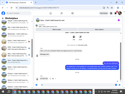Open Windows taskbar search
This screenshot has width=125, height=94.
pos(9,91)
